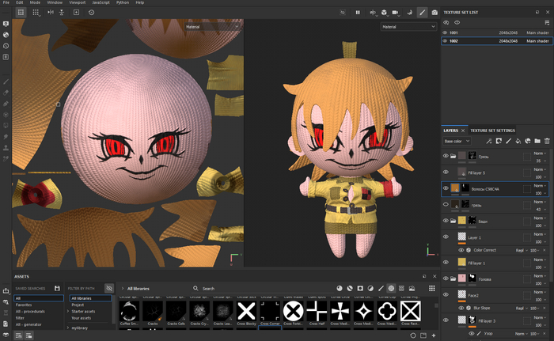Click the export textures icon in left sidebar

click(6, 290)
